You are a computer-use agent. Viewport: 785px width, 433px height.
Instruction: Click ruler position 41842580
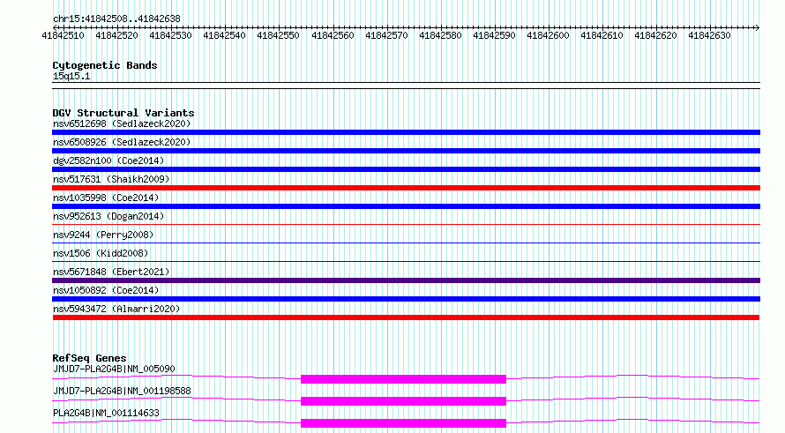(440, 35)
